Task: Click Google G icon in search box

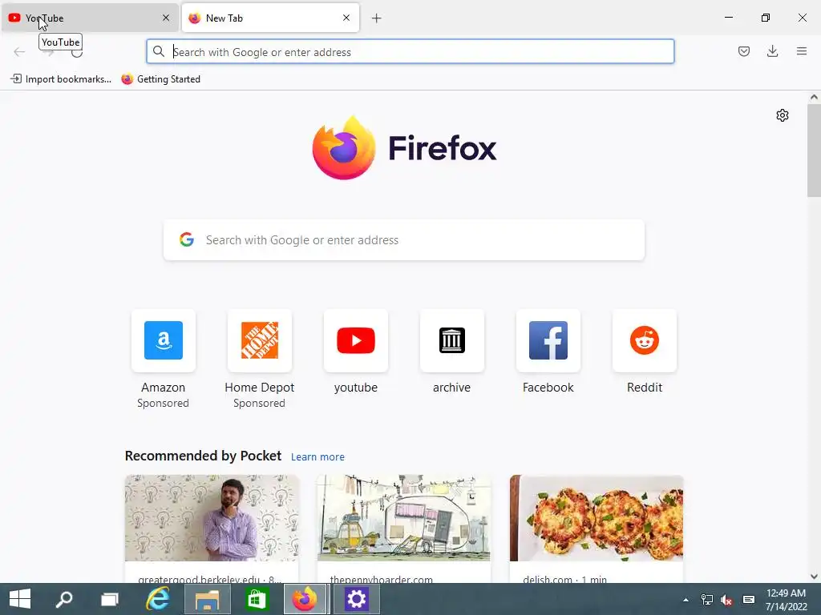Action: pyautogui.click(x=186, y=239)
